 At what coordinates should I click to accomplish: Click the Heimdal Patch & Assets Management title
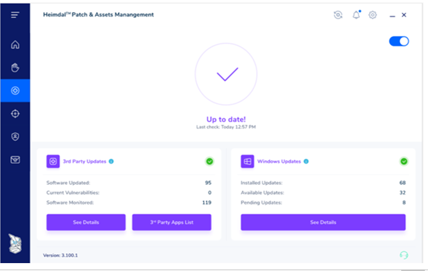[98, 15]
